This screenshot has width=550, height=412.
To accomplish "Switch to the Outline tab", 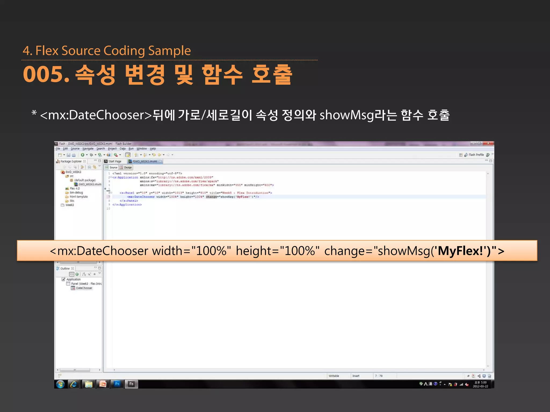I will coord(65,268).
